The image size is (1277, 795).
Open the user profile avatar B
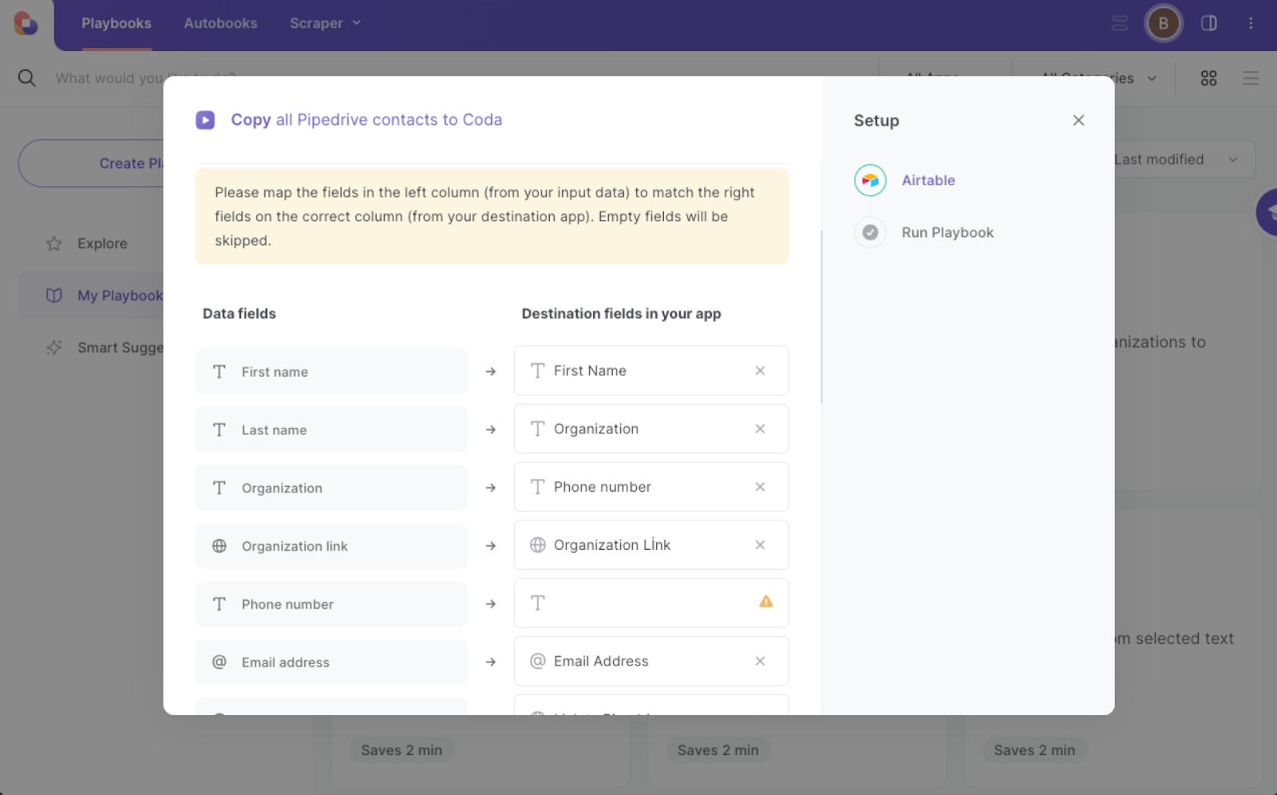[1163, 23]
